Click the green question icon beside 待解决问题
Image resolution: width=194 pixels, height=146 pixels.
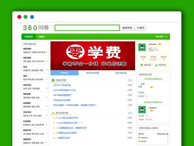point(53,80)
